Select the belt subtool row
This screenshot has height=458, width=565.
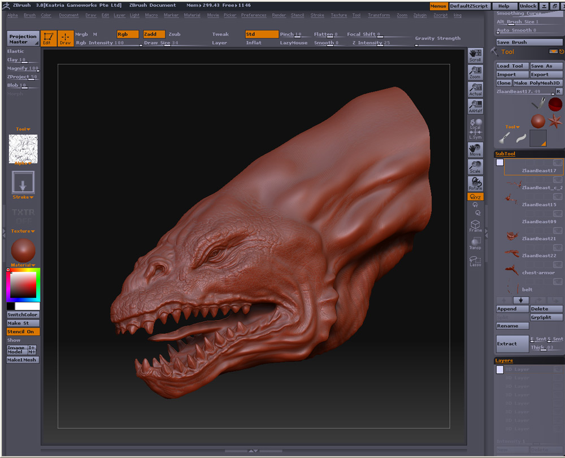[534, 287]
